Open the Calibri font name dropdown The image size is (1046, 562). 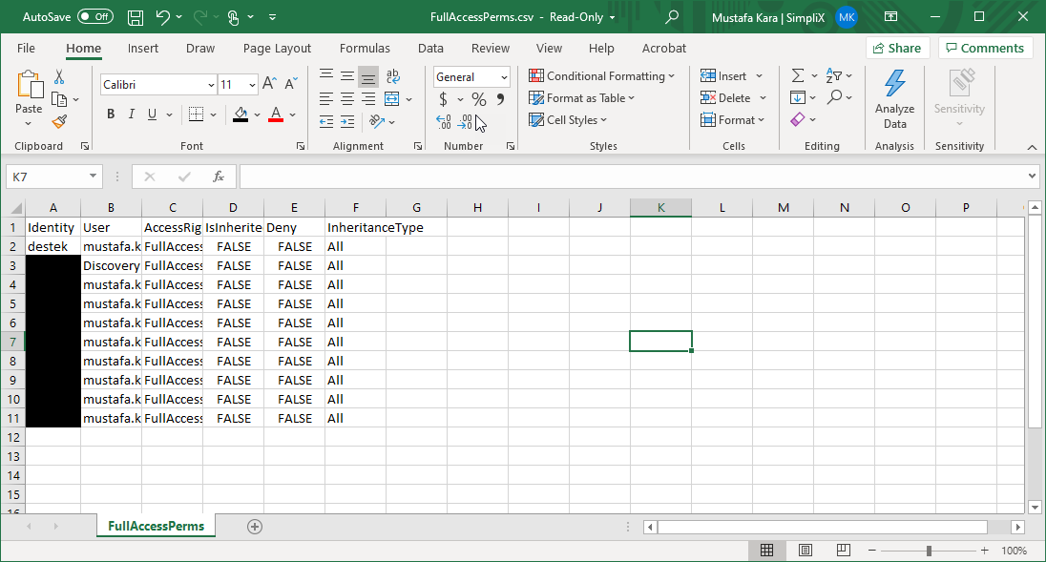coord(211,85)
